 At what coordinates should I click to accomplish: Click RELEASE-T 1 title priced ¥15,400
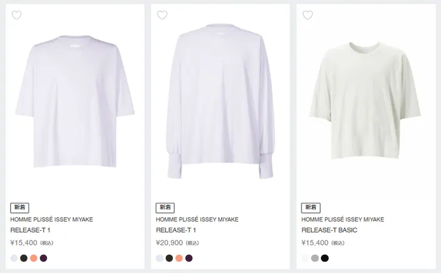point(30,230)
